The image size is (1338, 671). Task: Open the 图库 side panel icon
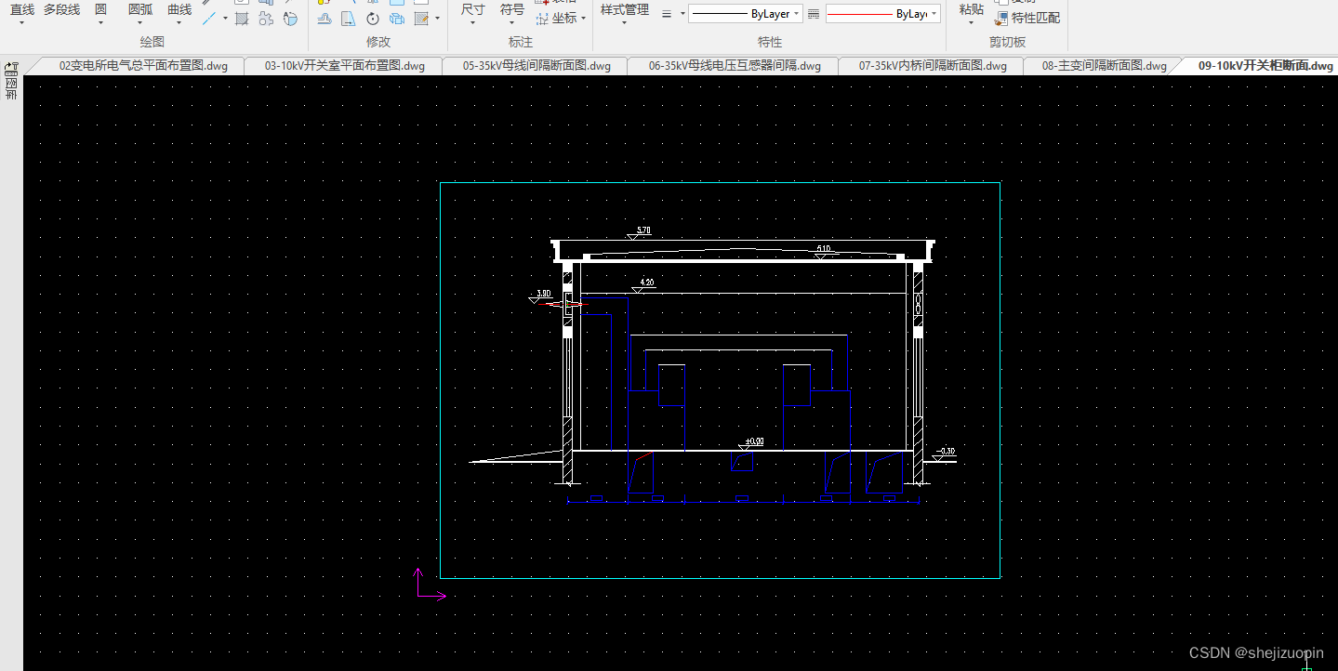click(11, 82)
